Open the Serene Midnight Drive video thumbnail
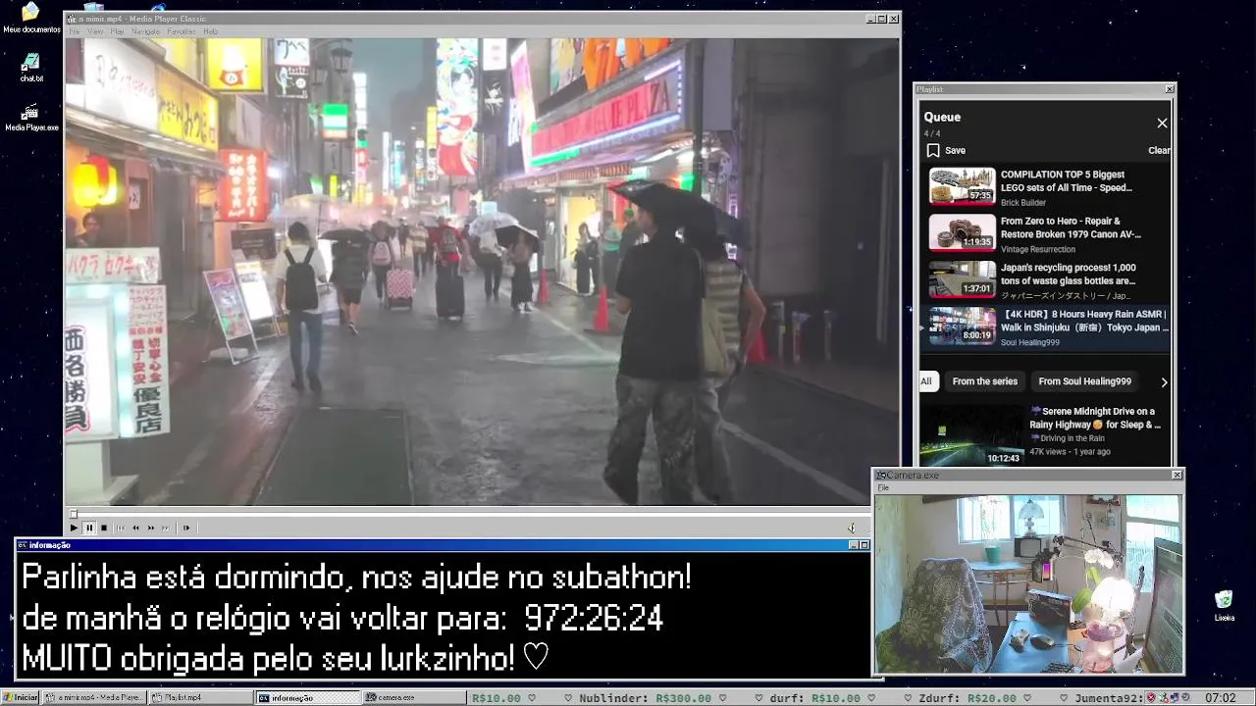1256x706 pixels. [x=970, y=434]
